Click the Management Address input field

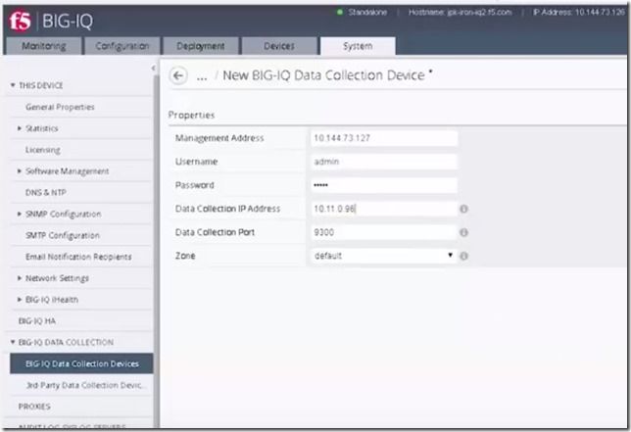coord(384,138)
